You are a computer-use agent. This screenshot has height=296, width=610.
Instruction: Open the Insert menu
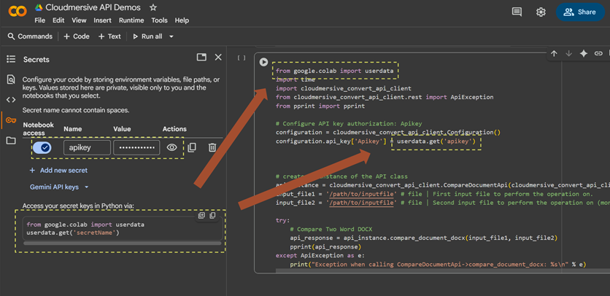pyautogui.click(x=102, y=20)
